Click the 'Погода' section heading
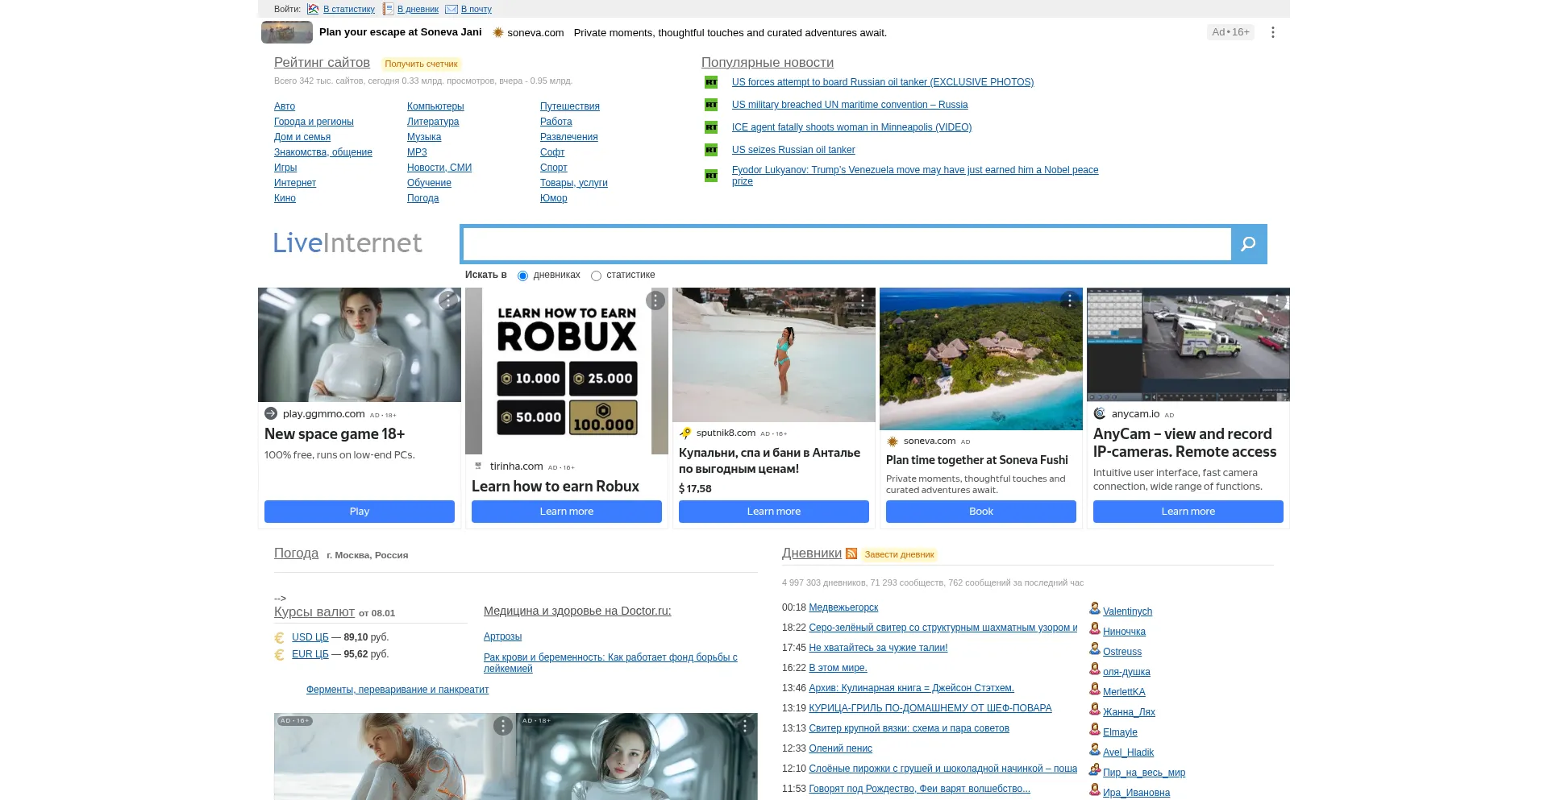This screenshot has width=1548, height=800. (296, 553)
